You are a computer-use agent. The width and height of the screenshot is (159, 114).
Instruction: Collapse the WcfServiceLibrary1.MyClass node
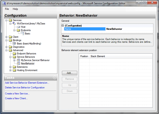pos(10,24)
